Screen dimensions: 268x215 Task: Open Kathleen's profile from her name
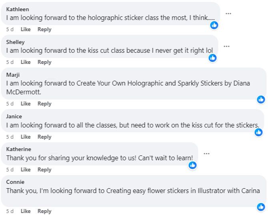(x=18, y=9)
